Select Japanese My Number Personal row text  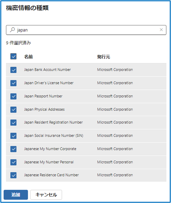(49, 162)
